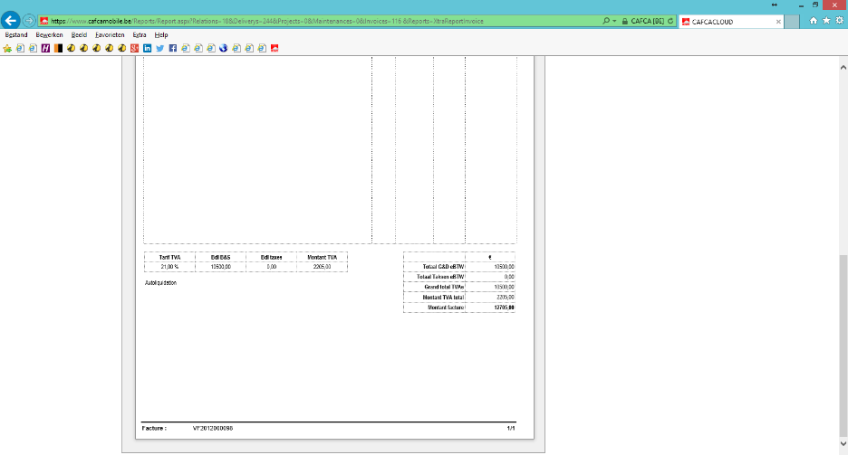Open the LinkedIn bookmark icon

click(x=147, y=49)
